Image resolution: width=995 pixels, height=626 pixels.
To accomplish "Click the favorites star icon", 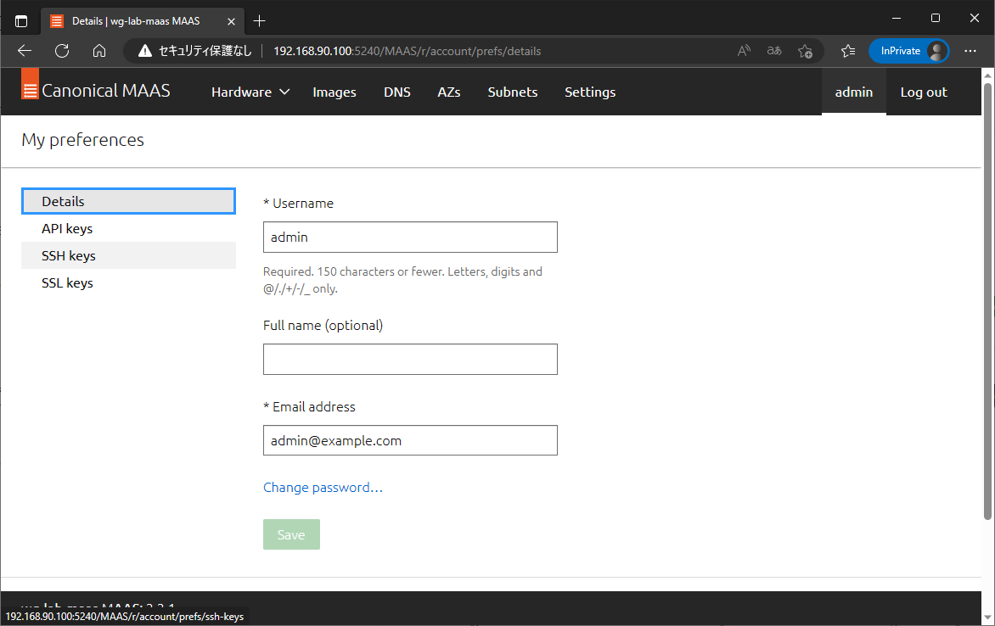I will (847, 51).
